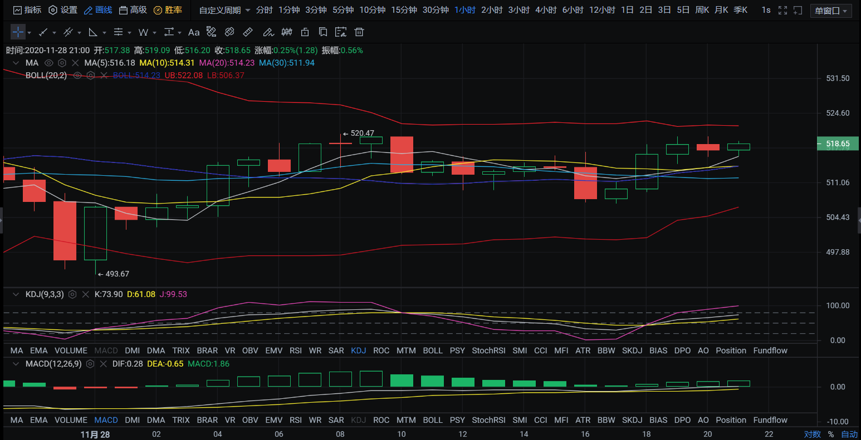Toggle visibility of the MA indicator
This screenshot has height=440, width=861.
pyautogui.click(x=49, y=63)
